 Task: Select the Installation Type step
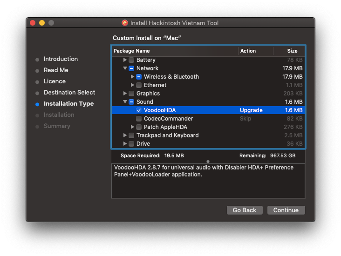tap(69, 104)
